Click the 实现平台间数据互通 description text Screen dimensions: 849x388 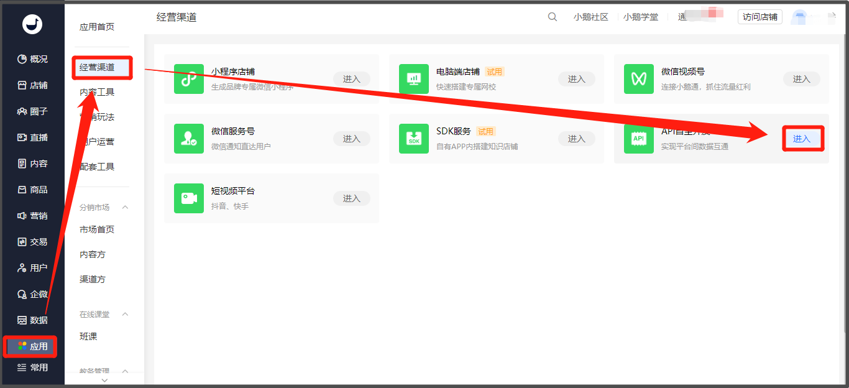[x=695, y=146]
